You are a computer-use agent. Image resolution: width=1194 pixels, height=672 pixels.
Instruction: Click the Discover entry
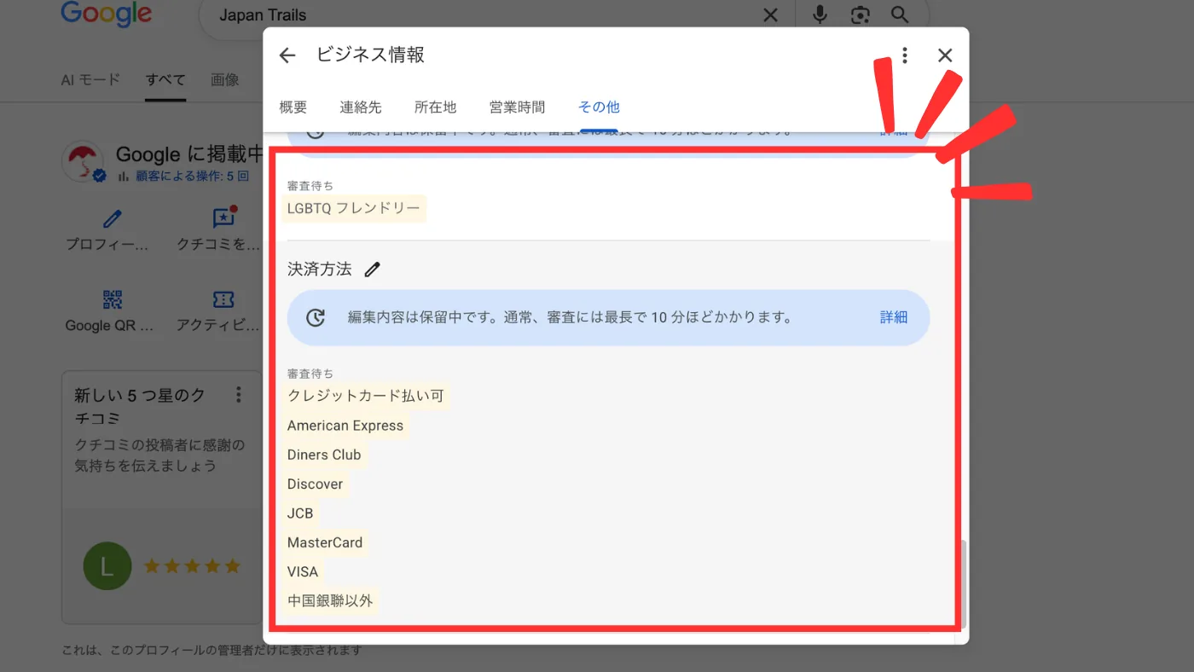(316, 484)
